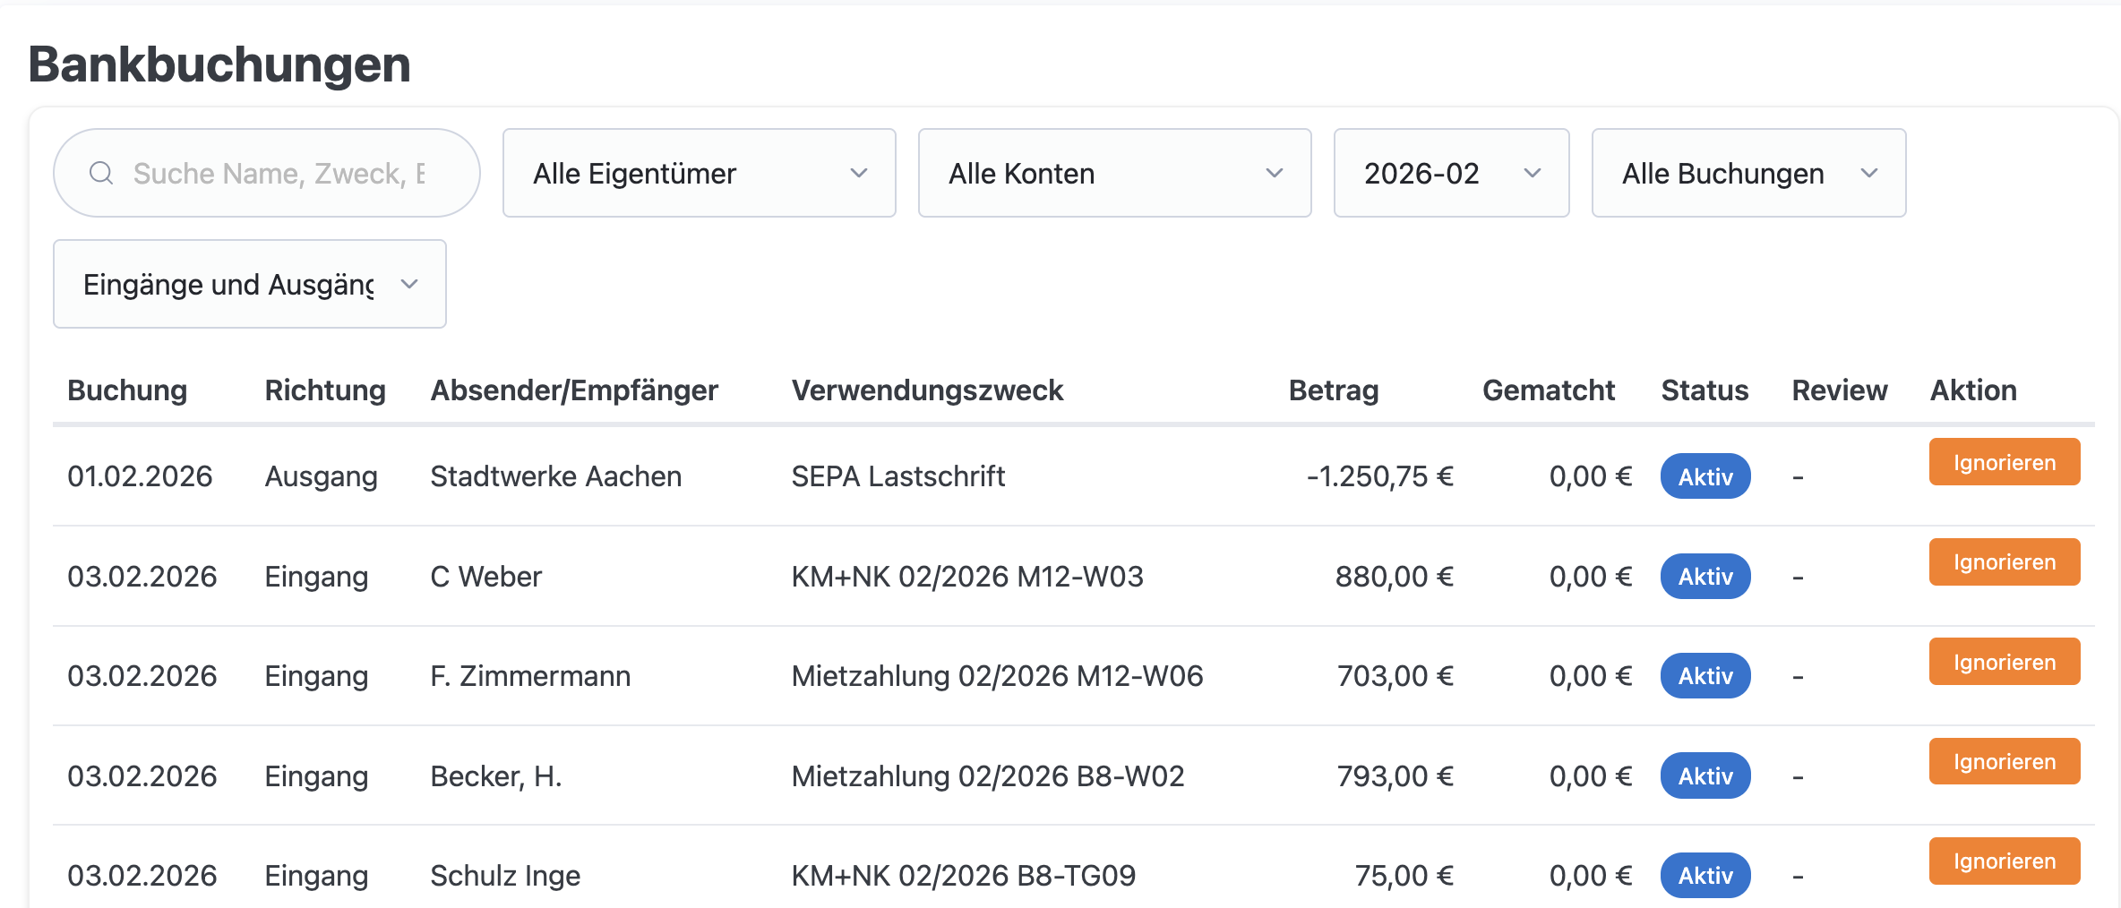
Task: Open the month selector 2026-02
Action: tap(1450, 173)
